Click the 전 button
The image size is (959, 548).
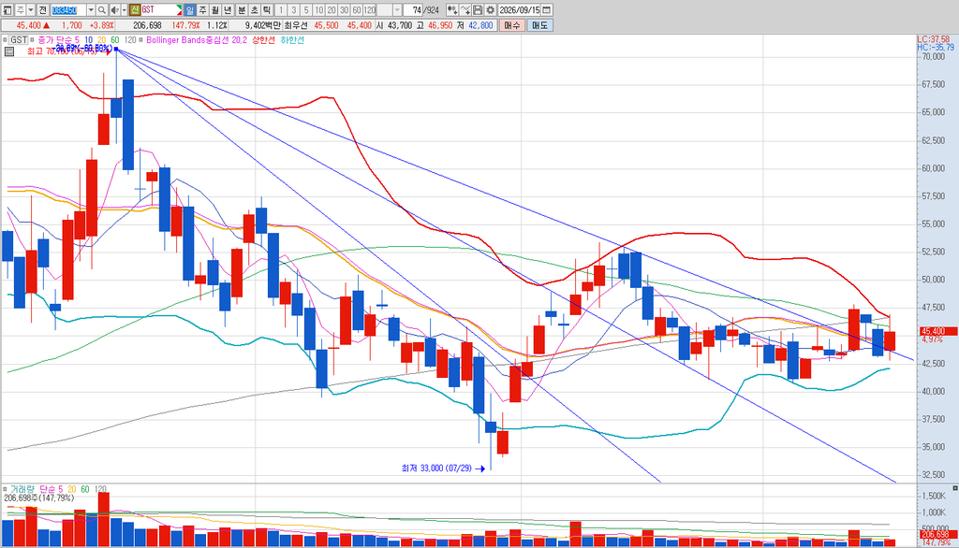(x=43, y=9)
